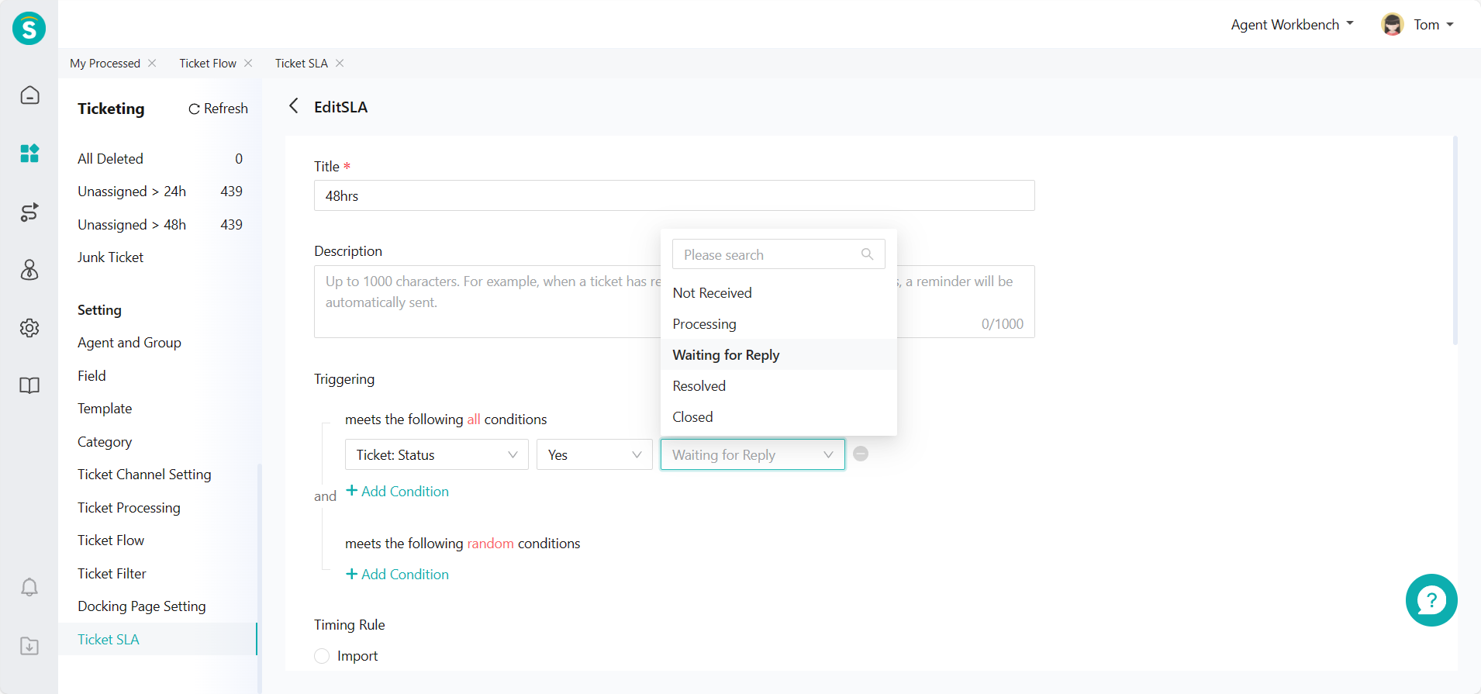Open the Tom user menu
This screenshot has width=1481, height=694.
click(1433, 25)
